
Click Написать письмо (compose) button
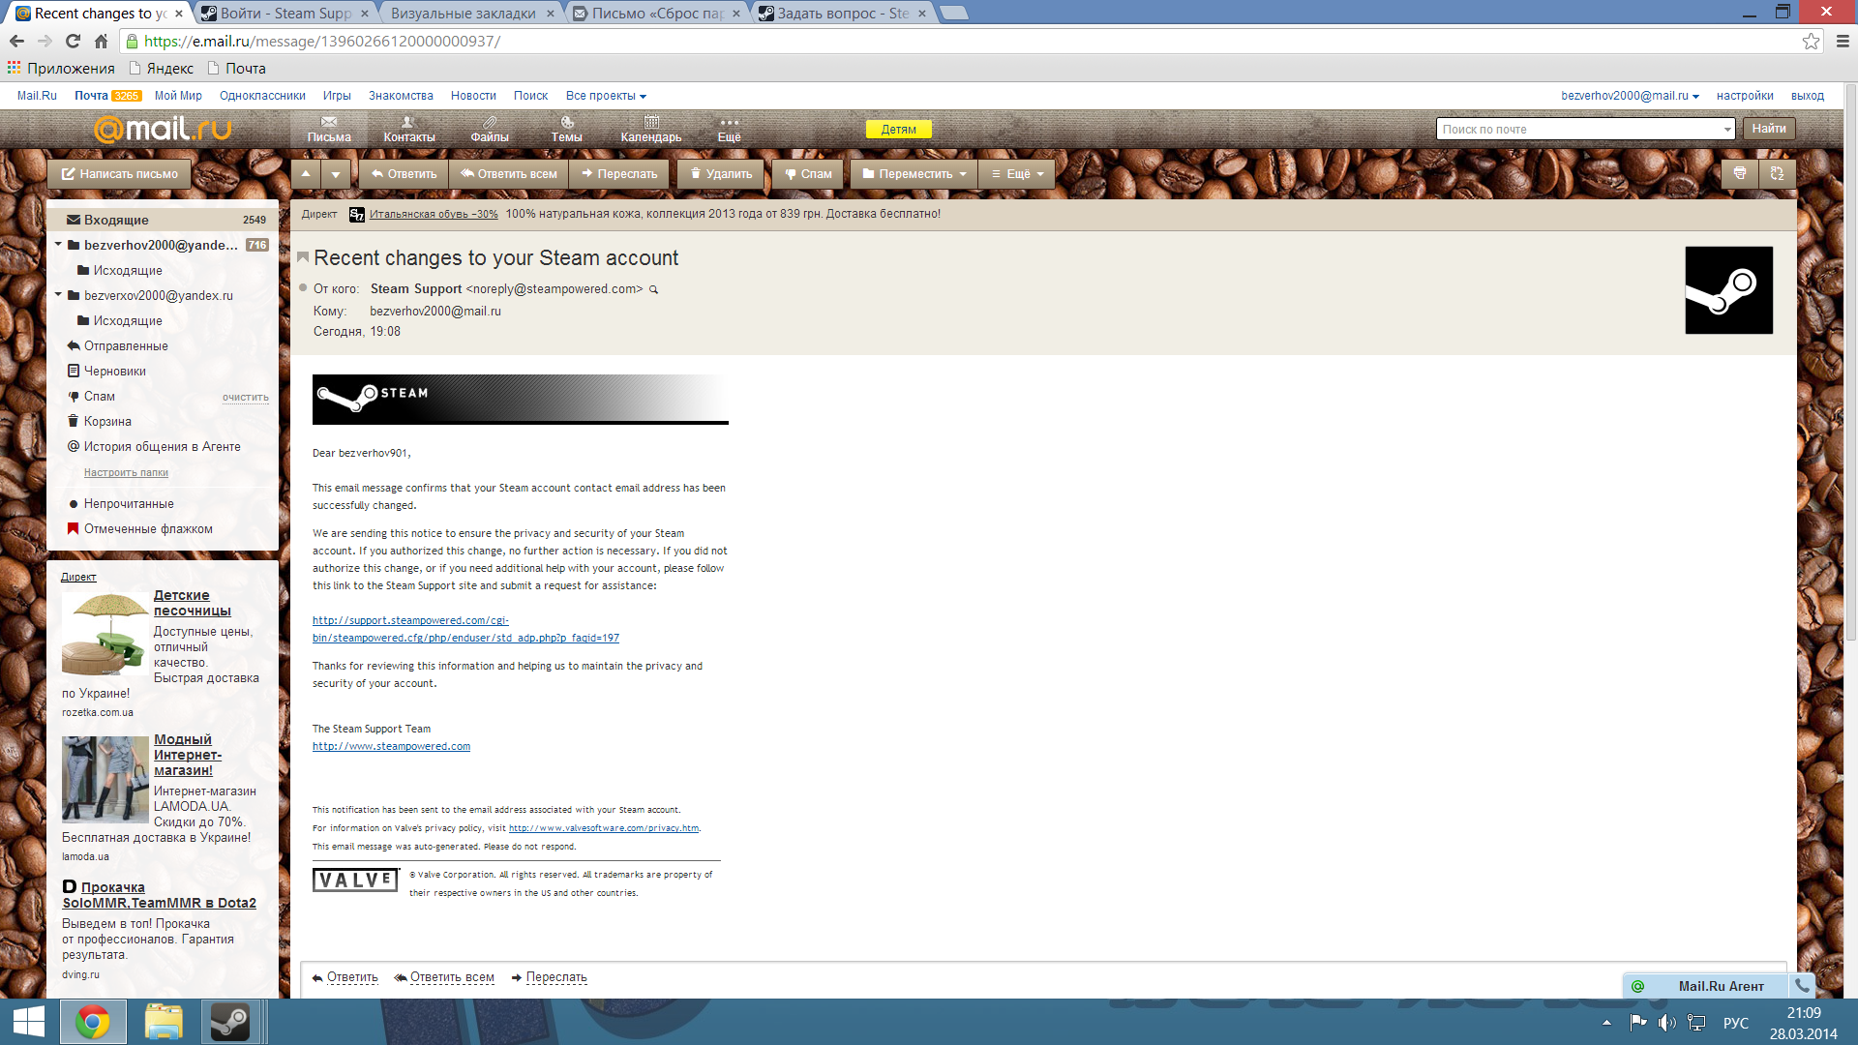pyautogui.click(x=119, y=174)
